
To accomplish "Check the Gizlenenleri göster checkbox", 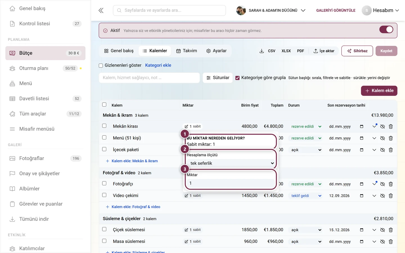I will [101, 65].
